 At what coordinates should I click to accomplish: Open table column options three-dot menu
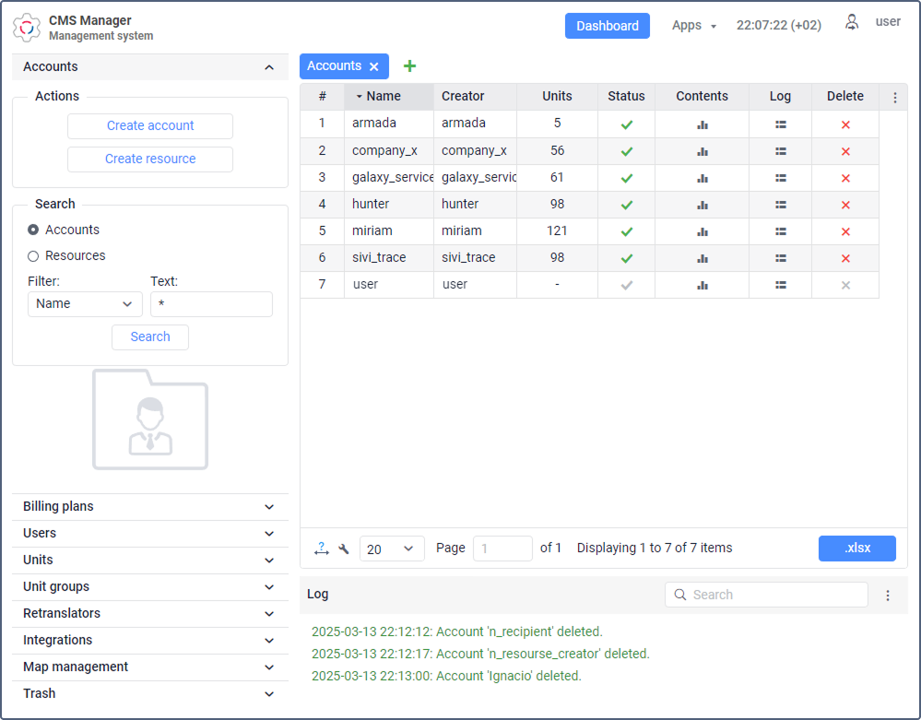[894, 98]
